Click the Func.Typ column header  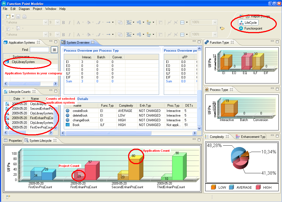coord(107,106)
